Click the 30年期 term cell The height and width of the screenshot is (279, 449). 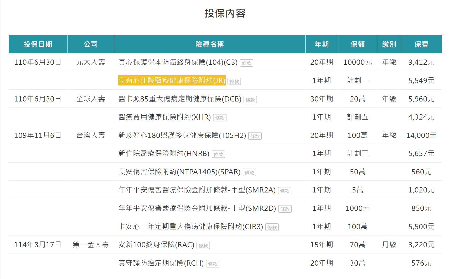coord(322,99)
